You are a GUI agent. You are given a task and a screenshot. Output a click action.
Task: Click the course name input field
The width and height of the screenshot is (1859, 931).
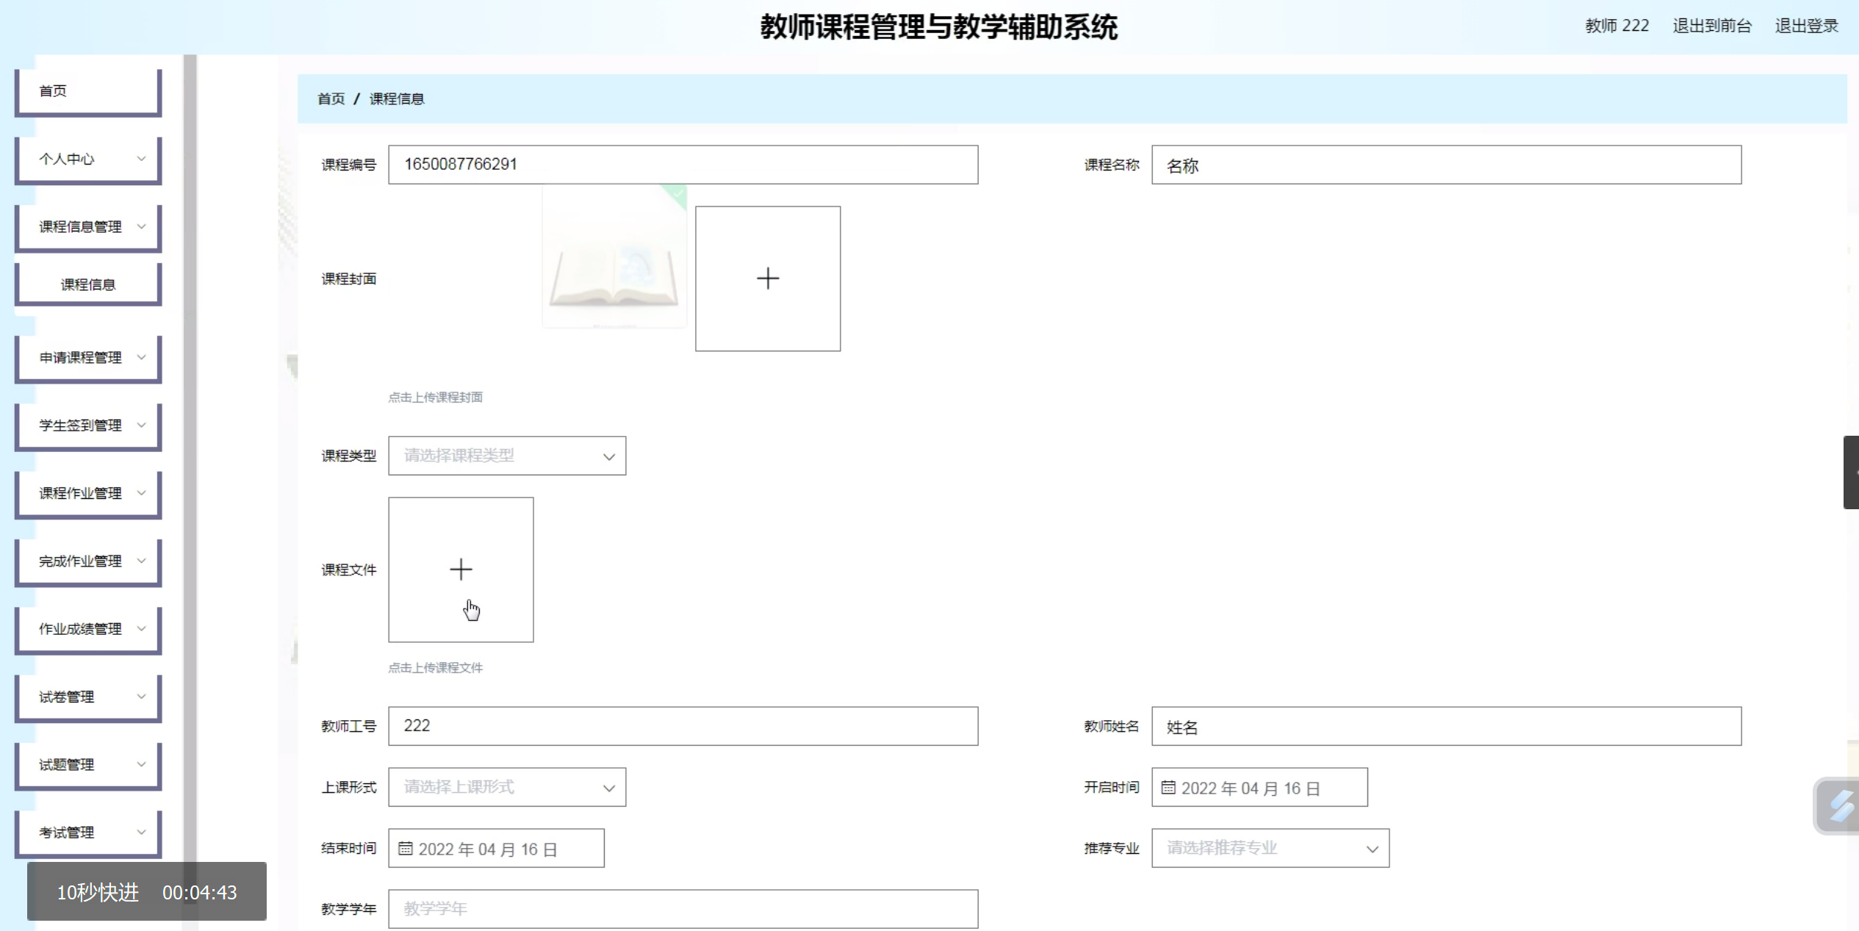pyautogui.click(x=1445, y=165)
